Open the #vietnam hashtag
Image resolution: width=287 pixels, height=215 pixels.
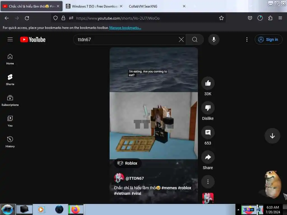click(x=122, y=193)
